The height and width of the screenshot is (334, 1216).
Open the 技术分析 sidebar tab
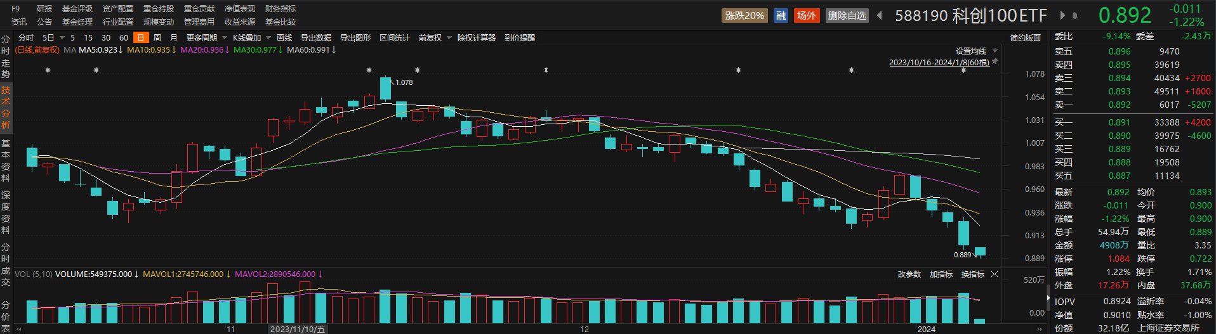tap(6, 108)
